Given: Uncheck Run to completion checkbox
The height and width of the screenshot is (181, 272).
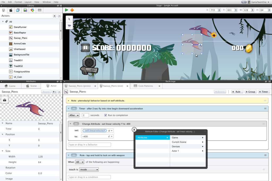Looking at the screenshot, I should [105, 115].
